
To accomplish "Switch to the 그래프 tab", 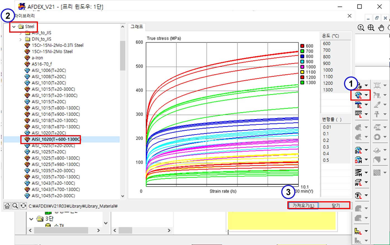I will pyautogui.click(x=137, y=27).
